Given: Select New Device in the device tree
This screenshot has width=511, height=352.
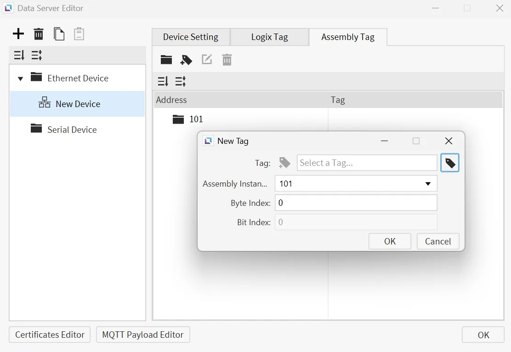Looking at the screenshot, I should pyautogui.click(x=78, y=104).
